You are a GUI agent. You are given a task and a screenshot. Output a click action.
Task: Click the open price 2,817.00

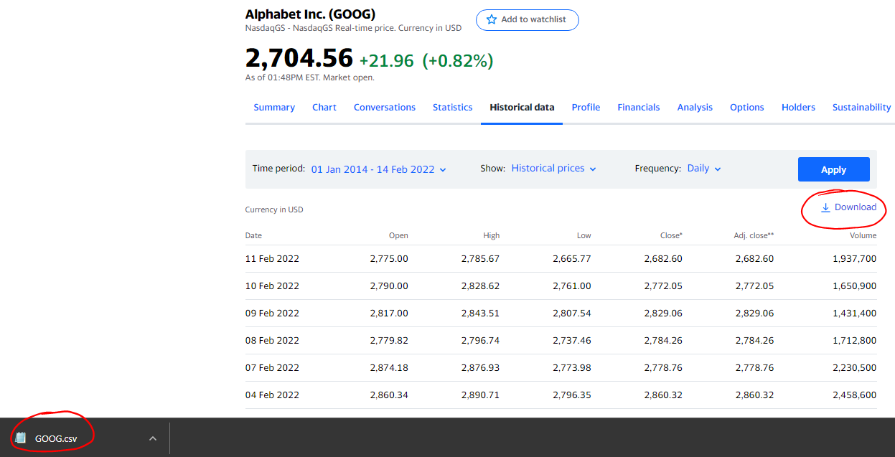point(389,314)
